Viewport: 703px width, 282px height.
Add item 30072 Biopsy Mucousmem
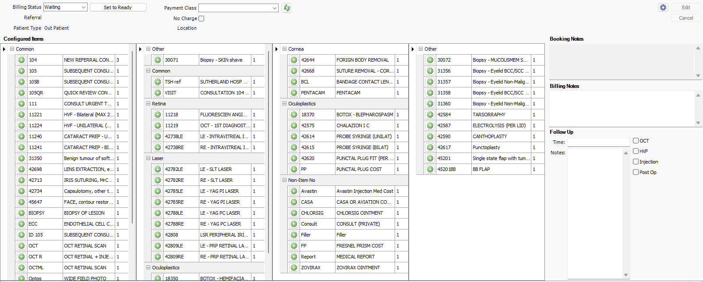[430, 60]
